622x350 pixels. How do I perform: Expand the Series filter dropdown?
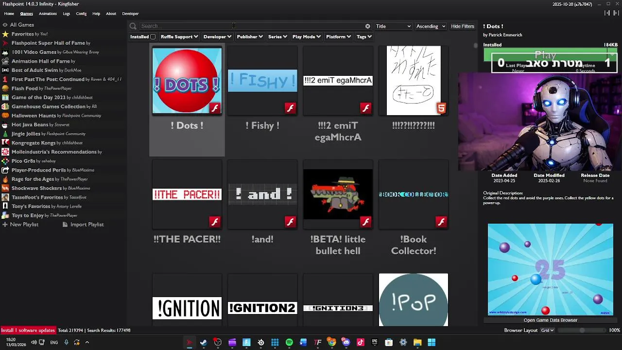click(x=277, y=37)
